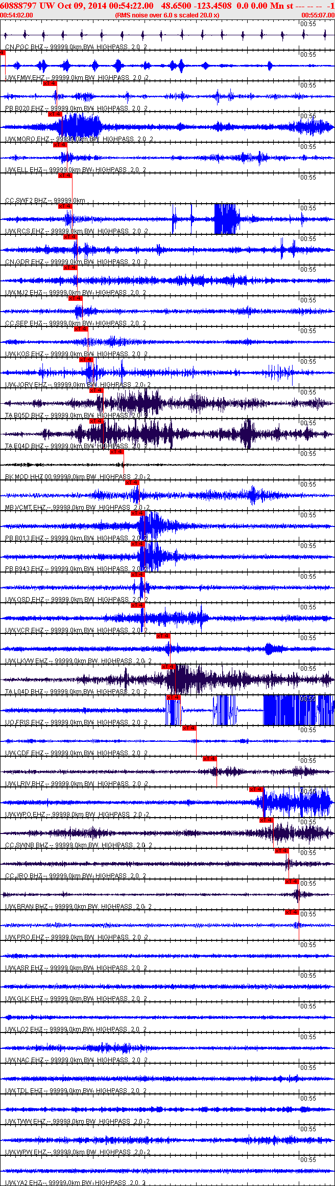Select the UW.TWW EHZ station label
The image size is (335, 1186).
(77, 1122)
